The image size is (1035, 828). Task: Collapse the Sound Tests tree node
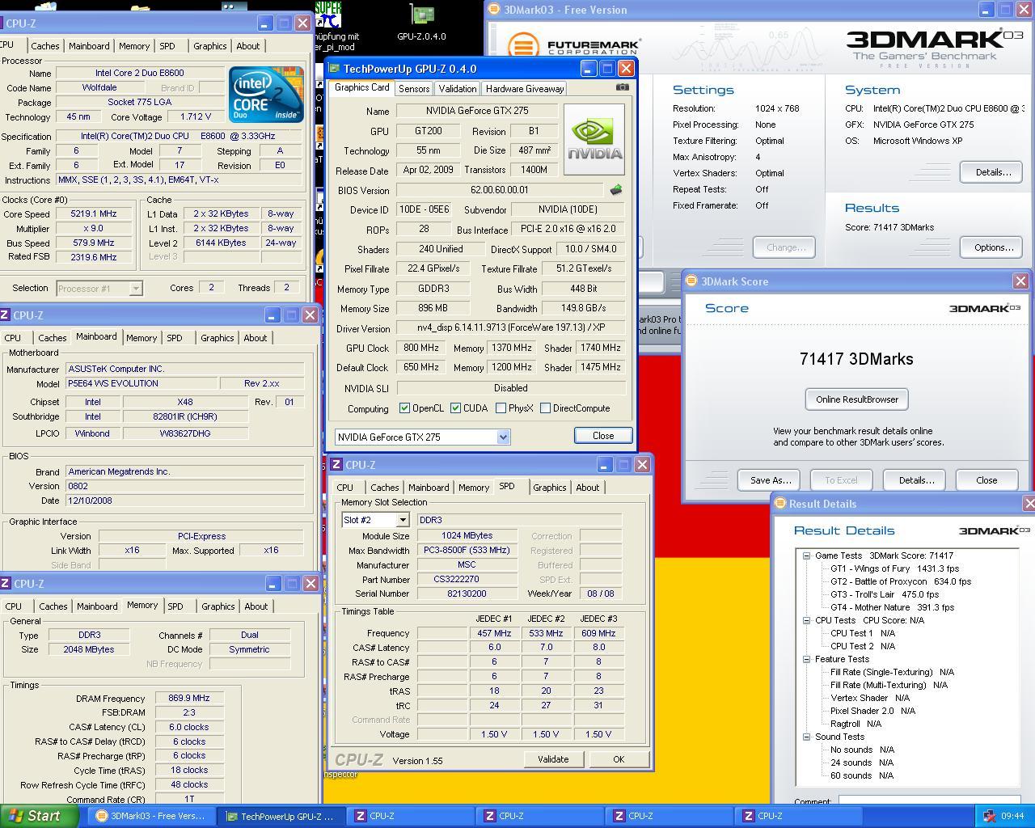point(806,737)
